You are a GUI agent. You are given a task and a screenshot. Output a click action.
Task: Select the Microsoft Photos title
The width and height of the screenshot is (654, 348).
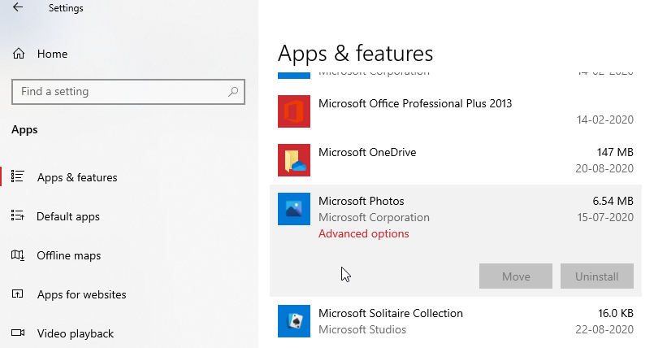[x=362, y=201]
